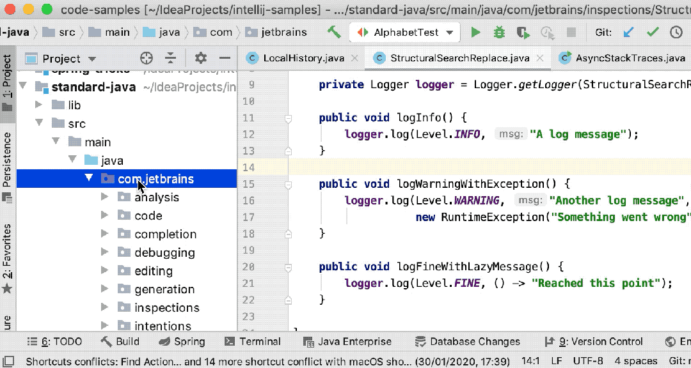Start debugging with the bug icon

pos(499,32)
